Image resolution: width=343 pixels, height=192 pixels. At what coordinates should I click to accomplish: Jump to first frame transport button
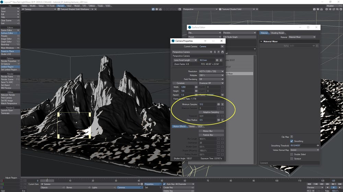309,184
